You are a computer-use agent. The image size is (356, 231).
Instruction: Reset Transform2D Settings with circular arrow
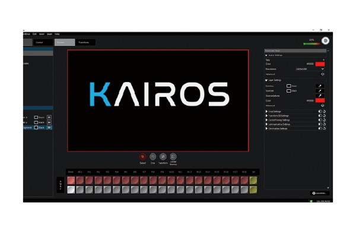325,116
